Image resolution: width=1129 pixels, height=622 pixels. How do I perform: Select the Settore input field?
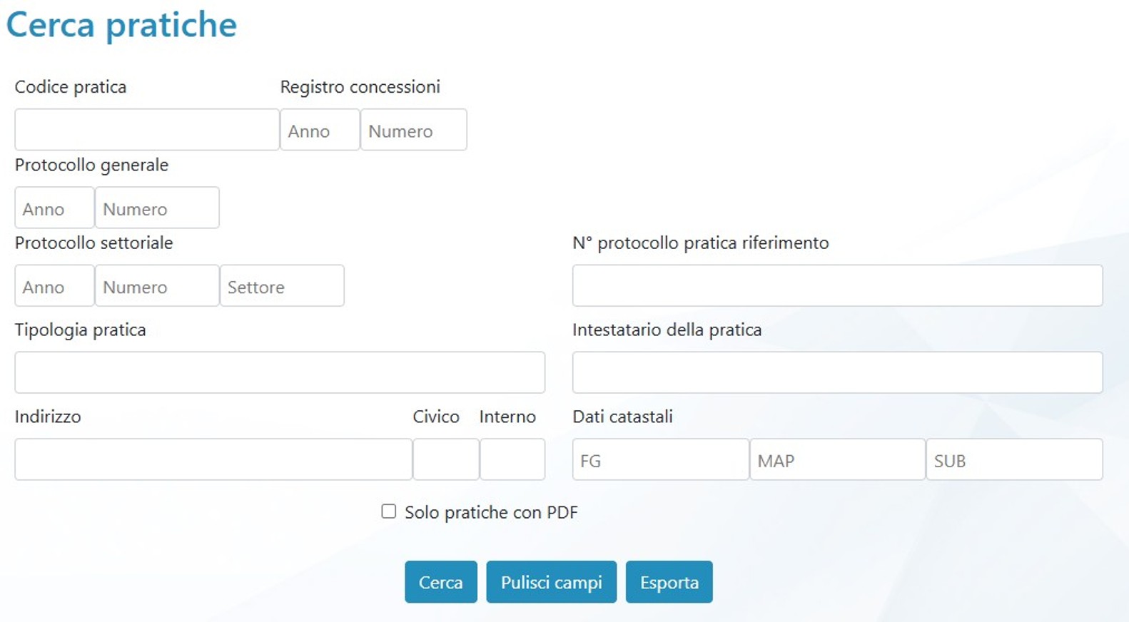(x=282, y=286)
